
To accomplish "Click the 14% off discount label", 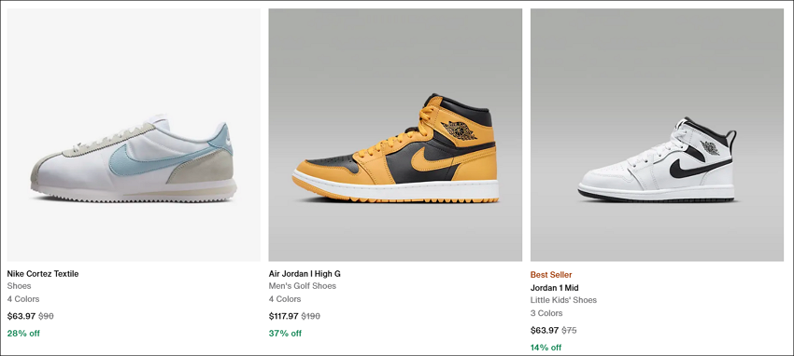I will pos(546,348).
